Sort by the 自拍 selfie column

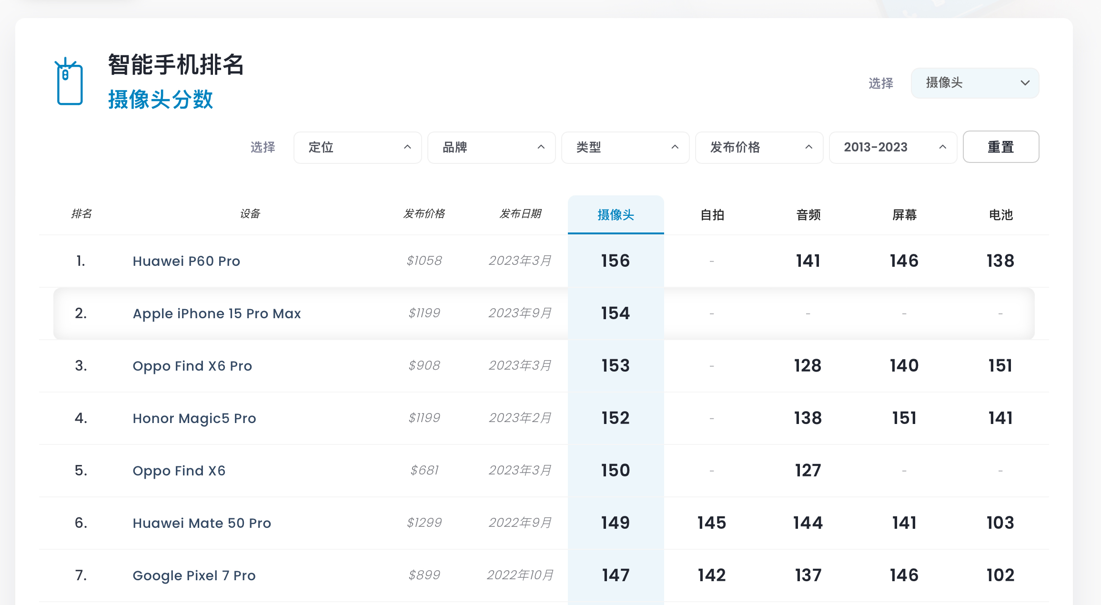(712, 215)
